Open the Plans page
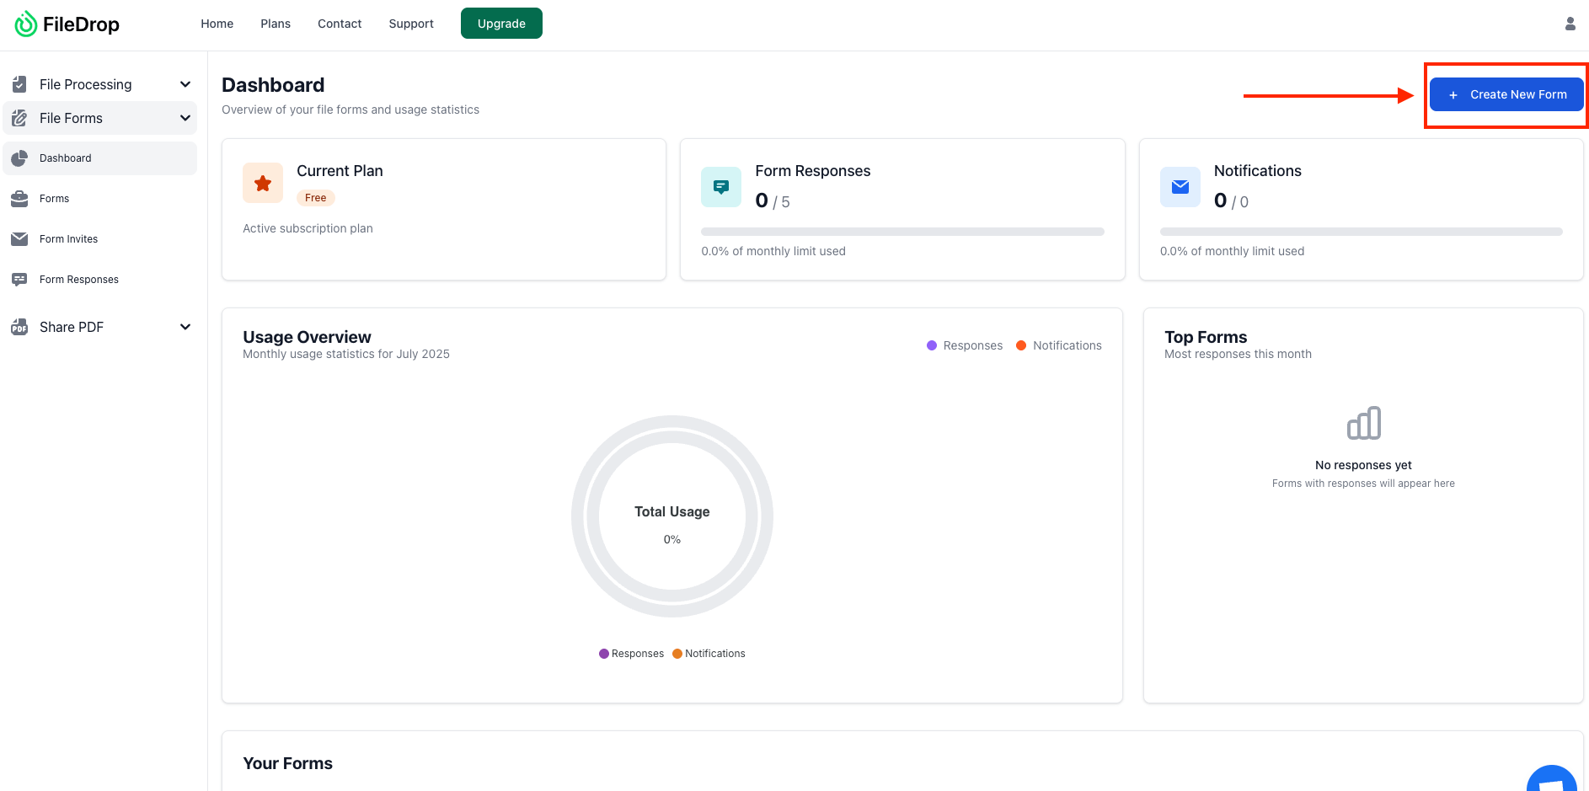 pos(276,24)
